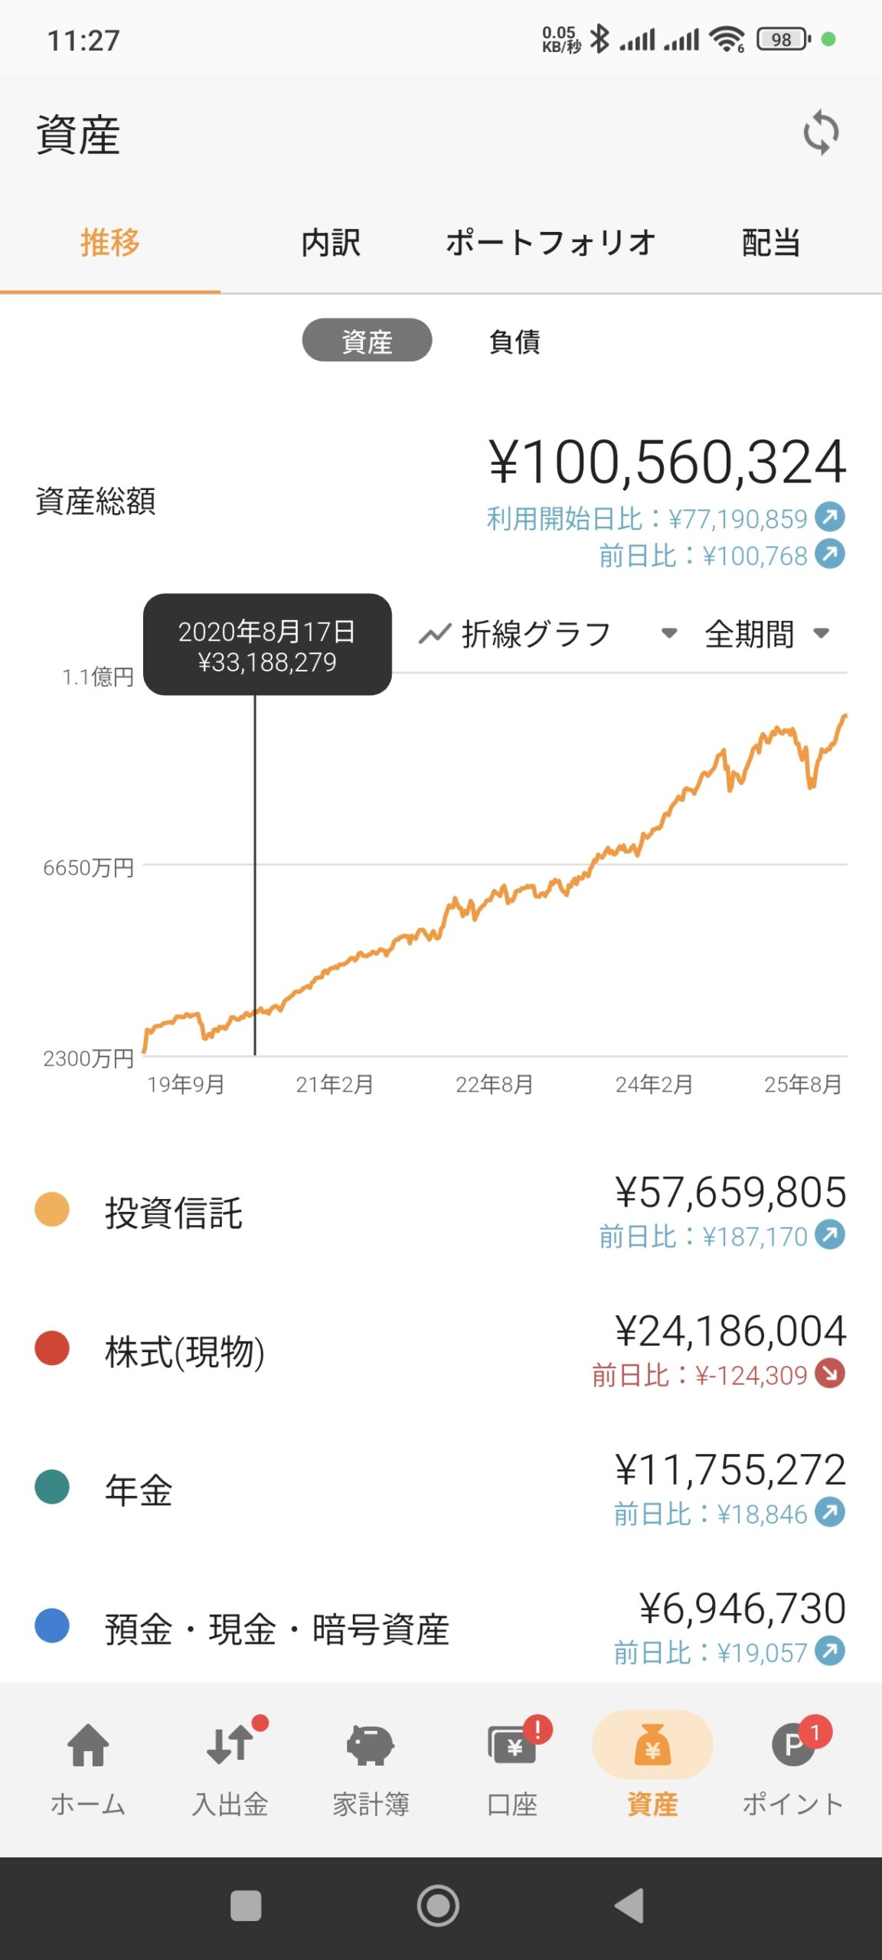Switch to the 配当 tab
882x1960 pixels.
(772, 243)
